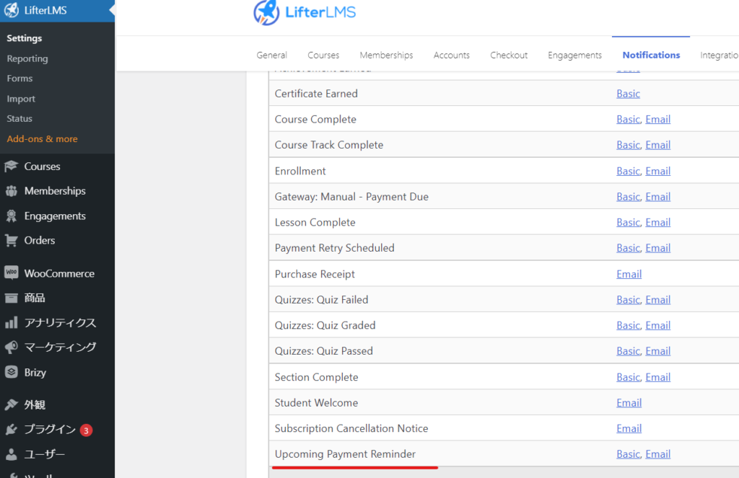Click the Brizy layers icon
Viewport: 739px width, 478px height.
[x=12, y=372]
